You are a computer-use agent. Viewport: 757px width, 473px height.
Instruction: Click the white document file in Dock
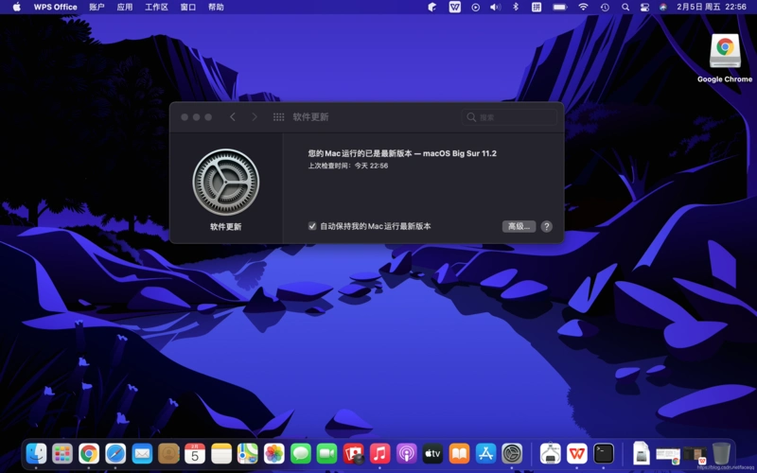point(642,453)
